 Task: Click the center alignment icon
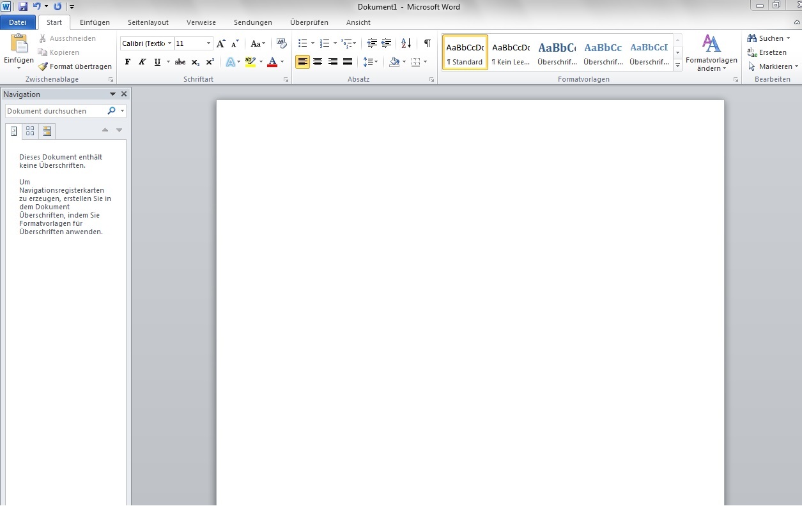coord(318,62)
